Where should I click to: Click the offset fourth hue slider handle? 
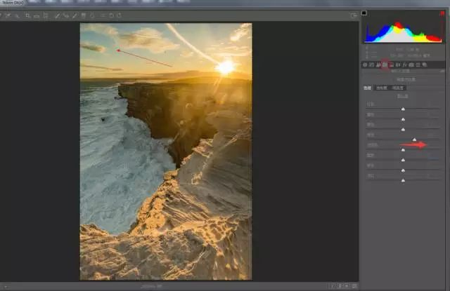click(x=415, y=140)
